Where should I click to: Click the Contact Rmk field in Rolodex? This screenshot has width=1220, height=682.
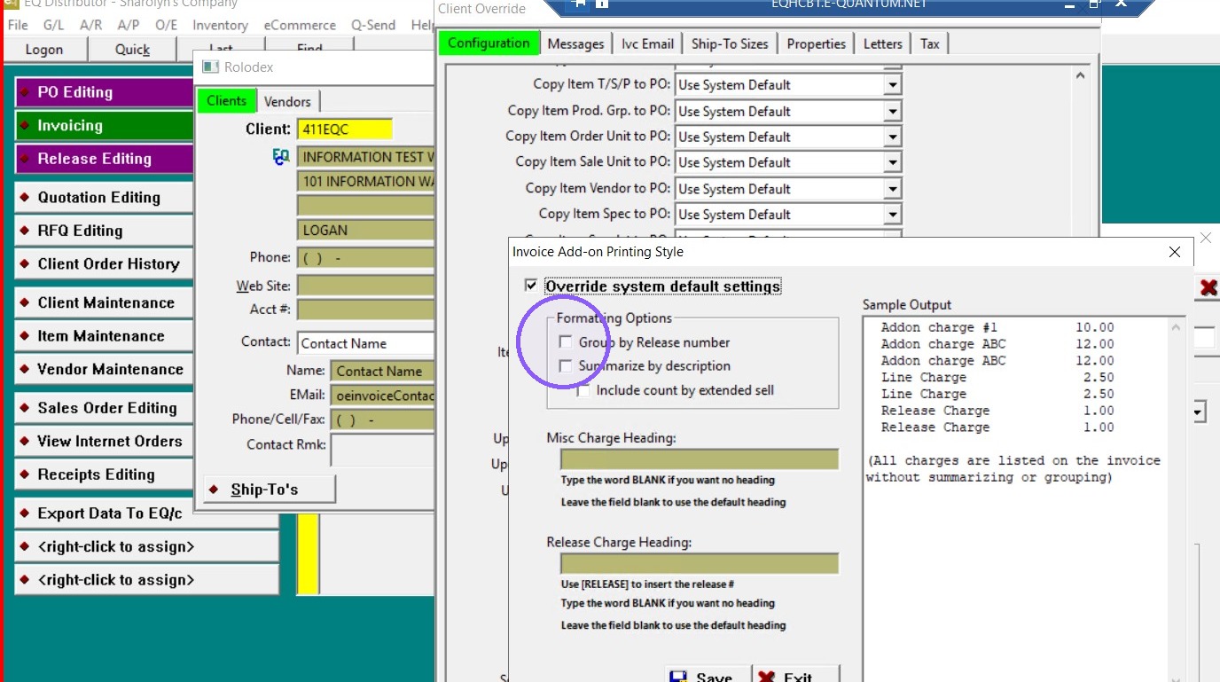coord(383,450)
